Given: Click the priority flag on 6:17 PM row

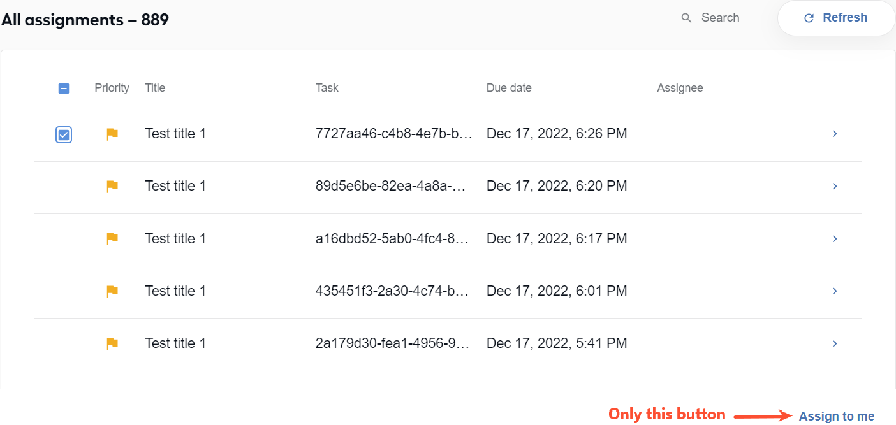Looking at the screenshot, I should pyautogui.click(x=112, y=238).
